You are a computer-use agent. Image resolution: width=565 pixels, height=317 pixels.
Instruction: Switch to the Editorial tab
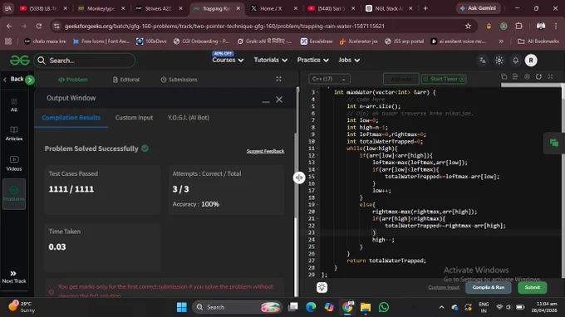(126, 80)
